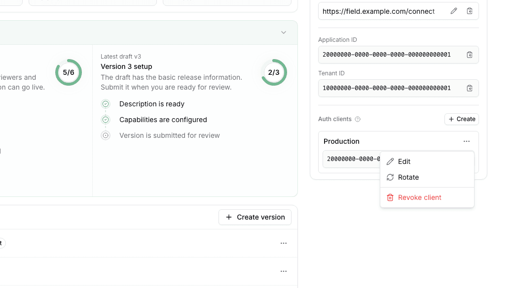Click the Tenant ID field
The width and height of the screenshot is (513, 288).
pyautogui.click(x=399, y=88)
